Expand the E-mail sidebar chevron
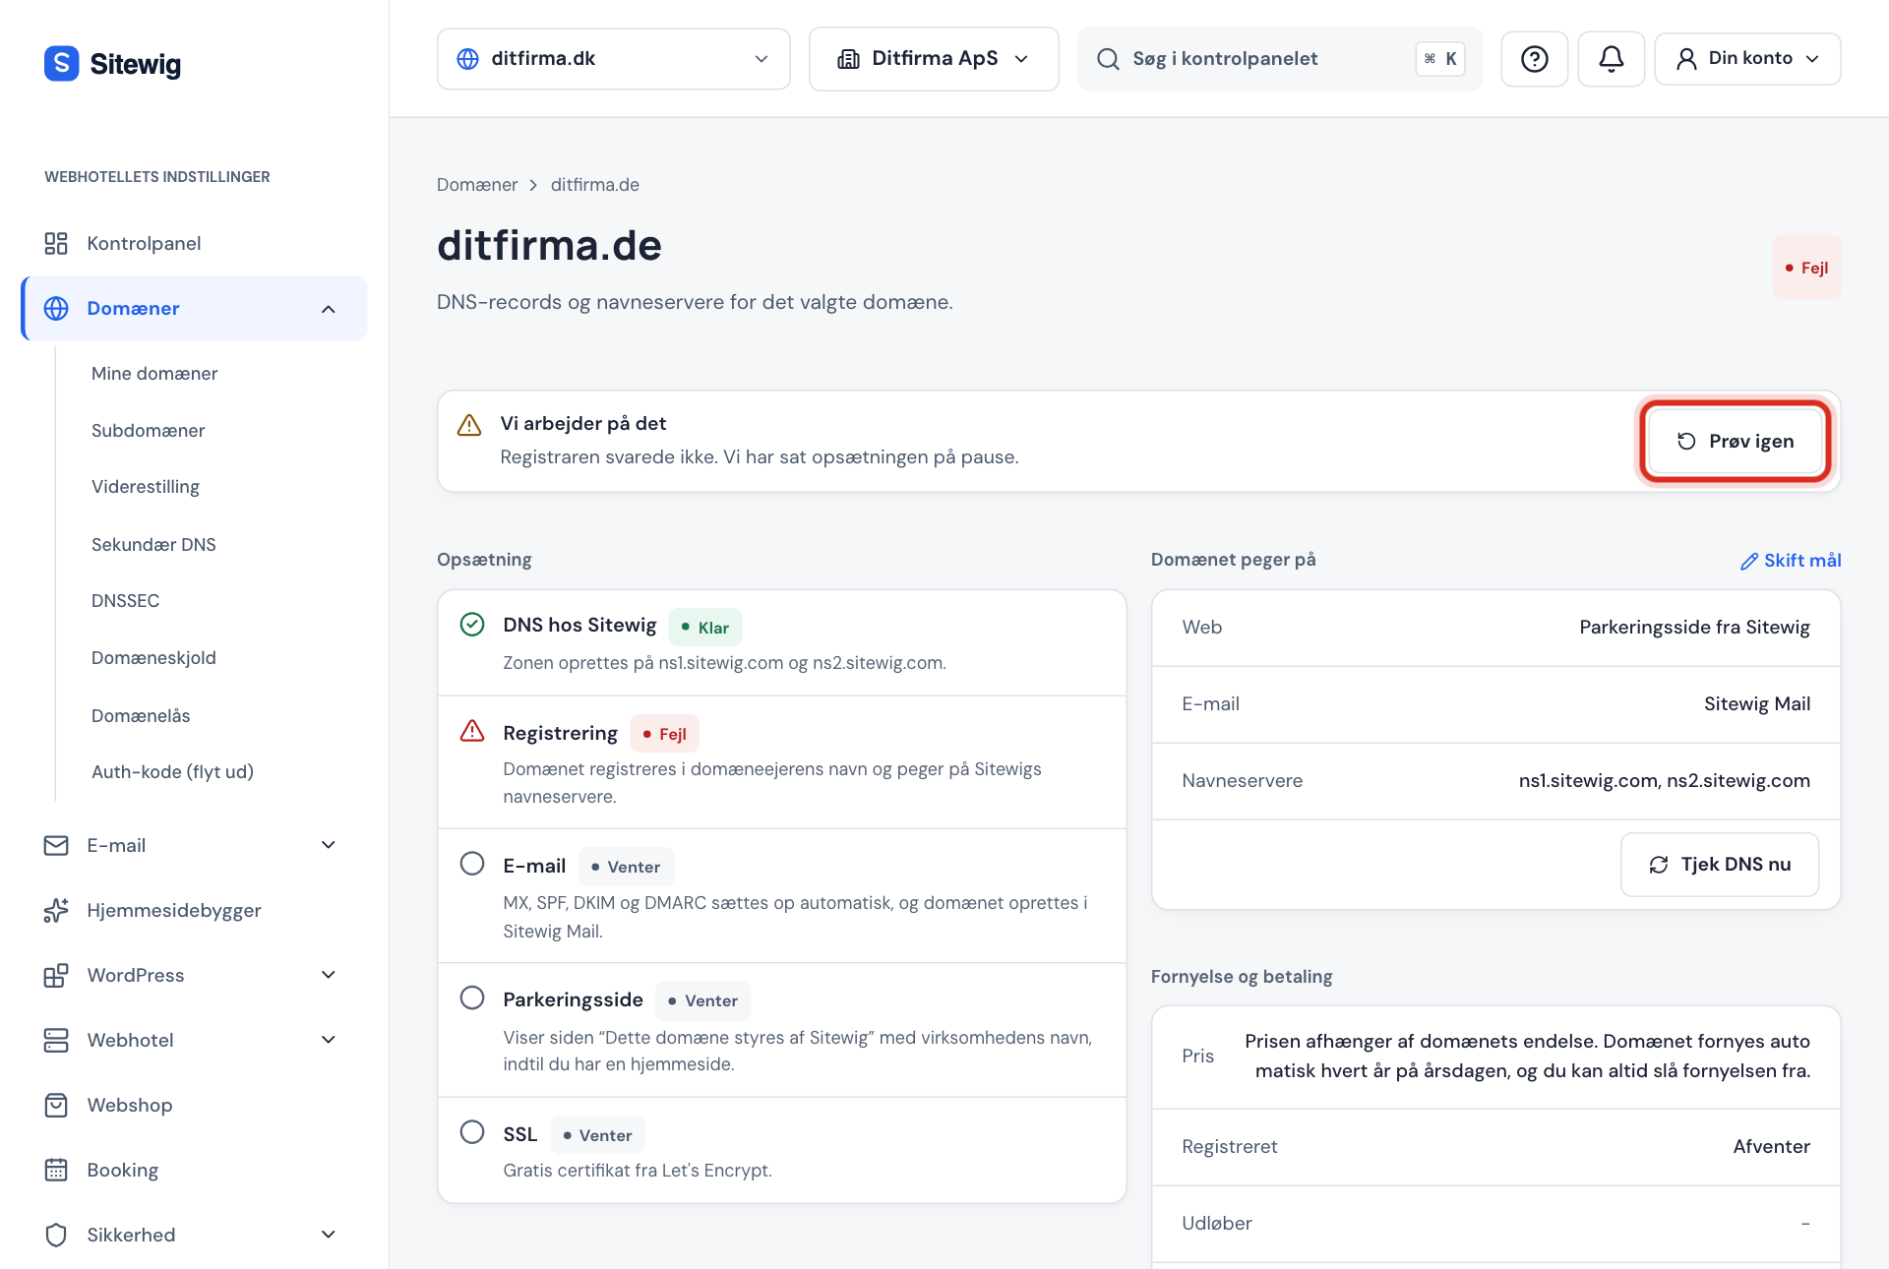Viewport: 1889px width, 1269px height. [329, 845]
